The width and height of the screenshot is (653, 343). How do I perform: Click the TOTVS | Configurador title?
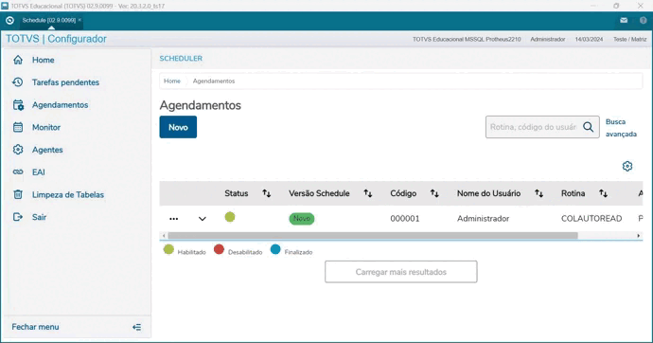[56, 39]
